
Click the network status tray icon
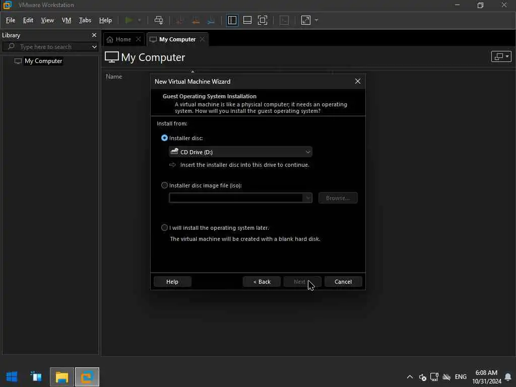pyautogui.click(x=434, y=377)
